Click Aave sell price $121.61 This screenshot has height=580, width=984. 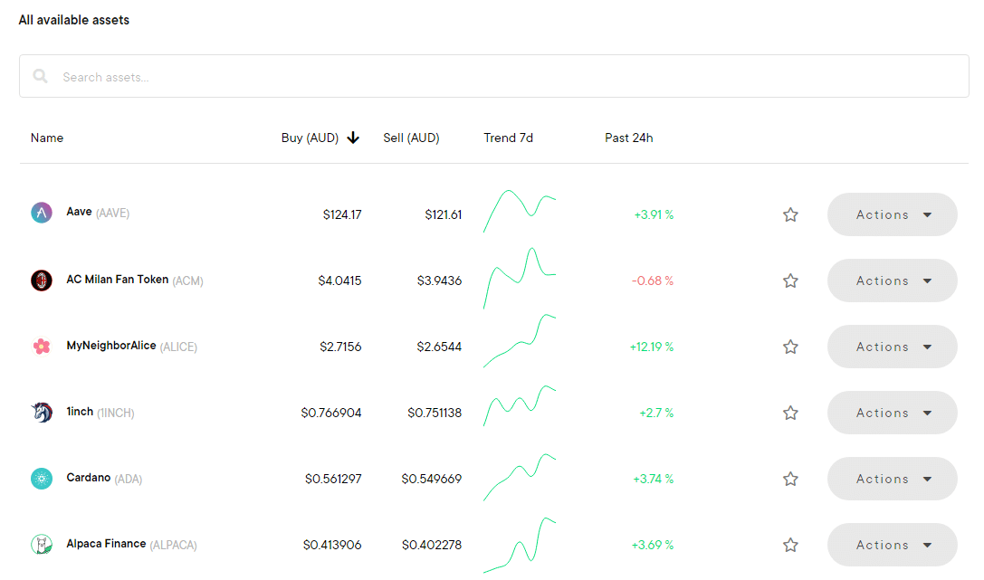(443, 214)
